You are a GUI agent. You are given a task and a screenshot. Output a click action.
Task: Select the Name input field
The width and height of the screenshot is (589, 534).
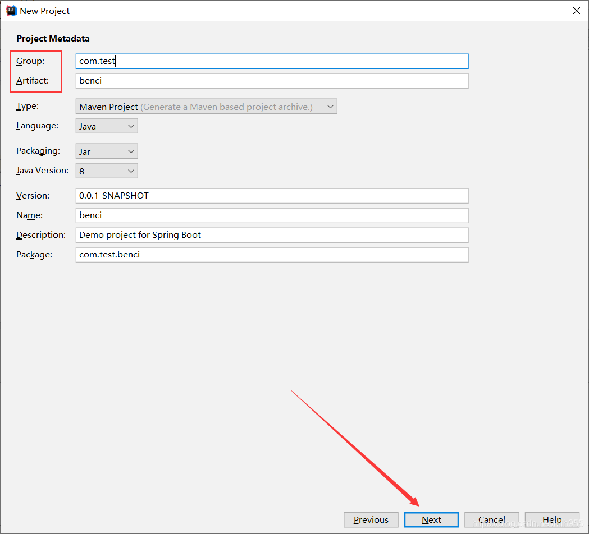[272, 215]
